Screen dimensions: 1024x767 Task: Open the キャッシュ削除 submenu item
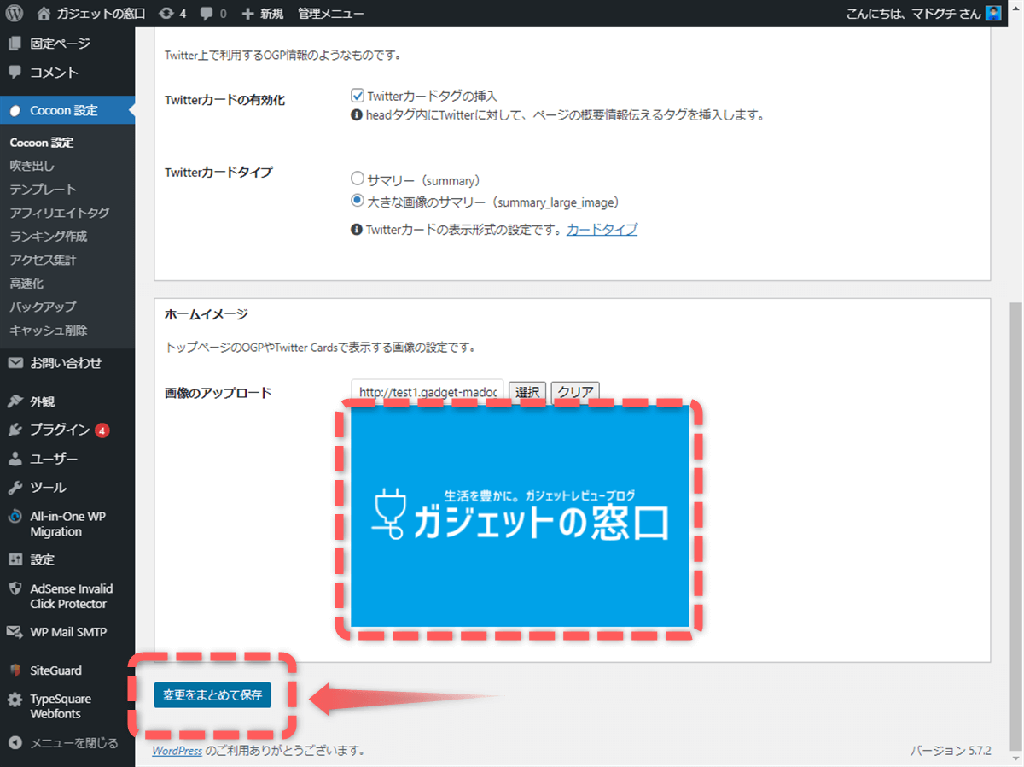(48, 331)
